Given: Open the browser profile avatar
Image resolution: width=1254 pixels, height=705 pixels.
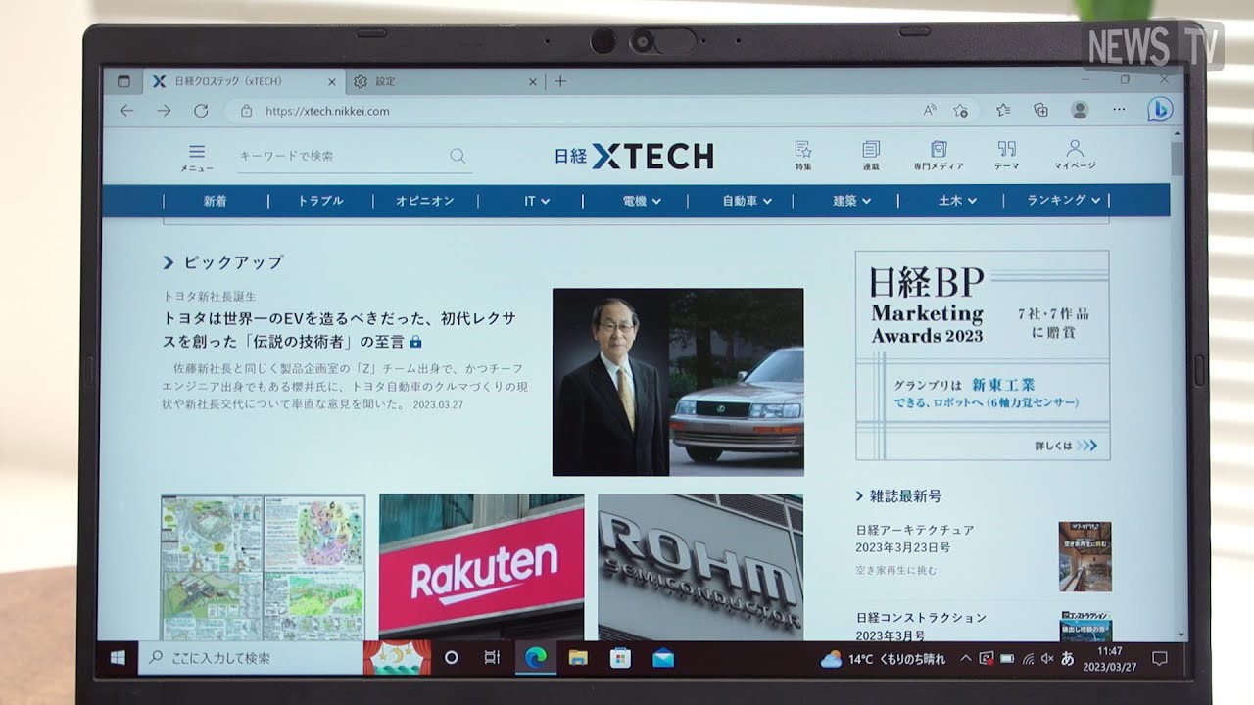Looking at the screenshot, I should [x=1080, y=110].
